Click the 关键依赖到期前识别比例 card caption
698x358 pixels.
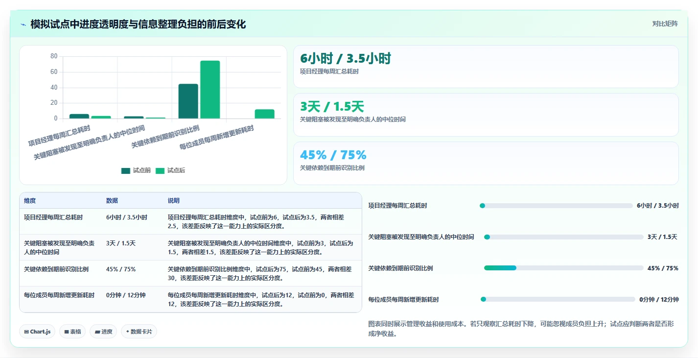[x=332, y=168]
